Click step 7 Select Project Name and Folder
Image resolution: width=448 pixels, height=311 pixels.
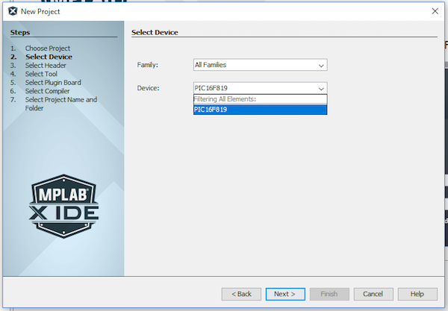point(61,100)
